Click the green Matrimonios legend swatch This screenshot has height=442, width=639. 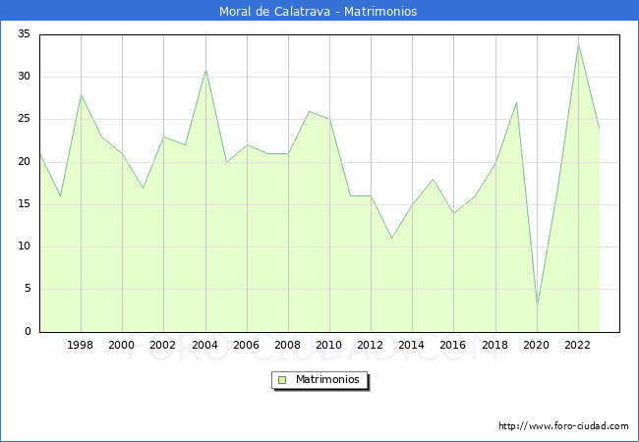tap(282, 380)
